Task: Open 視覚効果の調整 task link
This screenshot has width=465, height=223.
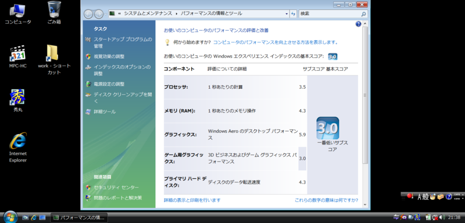Action: pyautogui.click(x=109, y=56)
